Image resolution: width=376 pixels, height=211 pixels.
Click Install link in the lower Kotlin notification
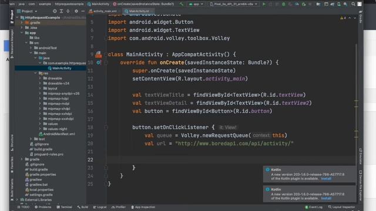pos(326,198)
